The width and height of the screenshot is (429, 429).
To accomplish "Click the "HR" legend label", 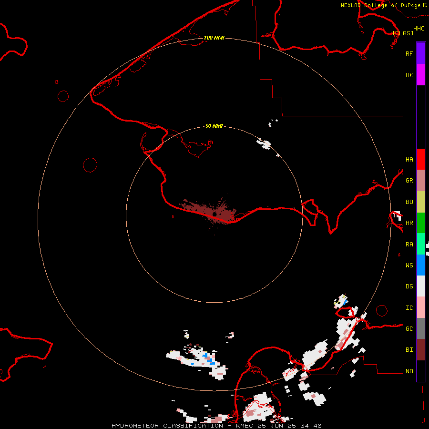I will click(x=409, y=223).
